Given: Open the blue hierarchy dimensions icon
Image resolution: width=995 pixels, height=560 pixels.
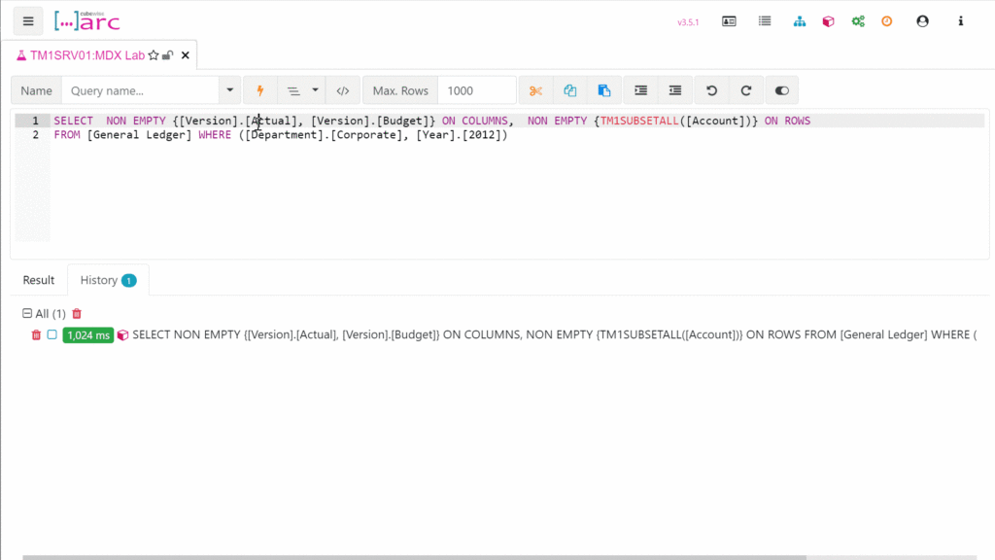Looking at the screenshot, I should tap(800, 21).
